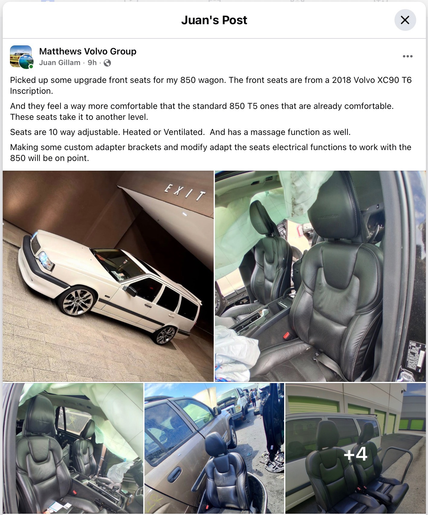Viewport: 428px width, 515px height.
Task: Click the text about custom adapter brackets
Action: tap(211, 153)
